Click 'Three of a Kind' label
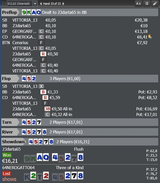 tap(69, 168)
